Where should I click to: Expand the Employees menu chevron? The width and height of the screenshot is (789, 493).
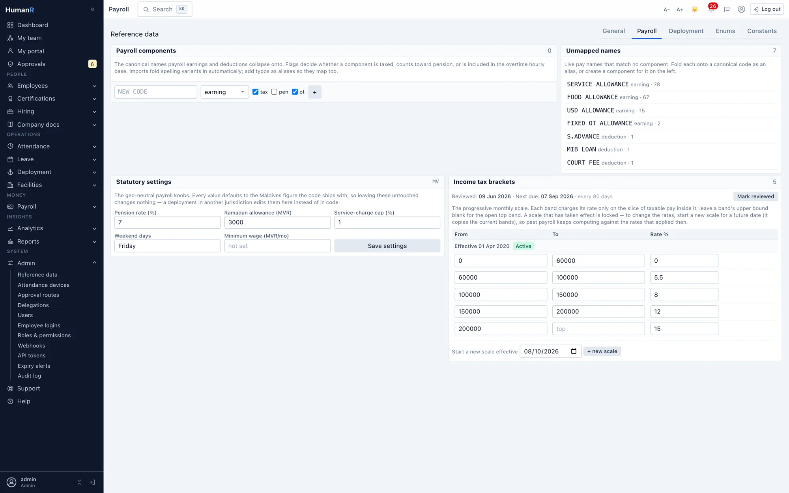point(95,86)
